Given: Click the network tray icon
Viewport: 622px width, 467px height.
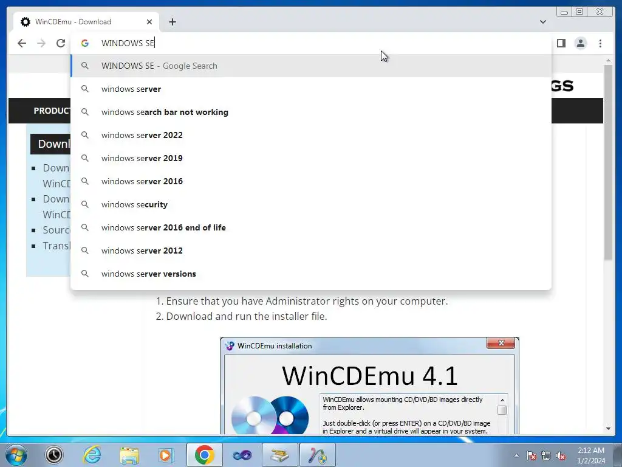Looking at the screenshot, I should point(546,455).
